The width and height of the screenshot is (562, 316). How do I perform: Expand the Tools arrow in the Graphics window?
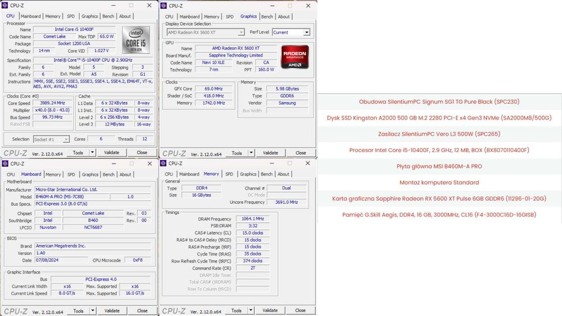click(251, 153)
